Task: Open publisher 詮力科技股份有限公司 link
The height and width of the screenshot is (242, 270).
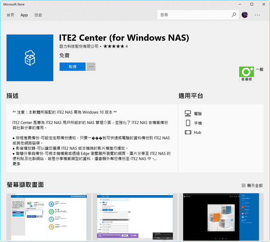Action: tap(79, 46)
